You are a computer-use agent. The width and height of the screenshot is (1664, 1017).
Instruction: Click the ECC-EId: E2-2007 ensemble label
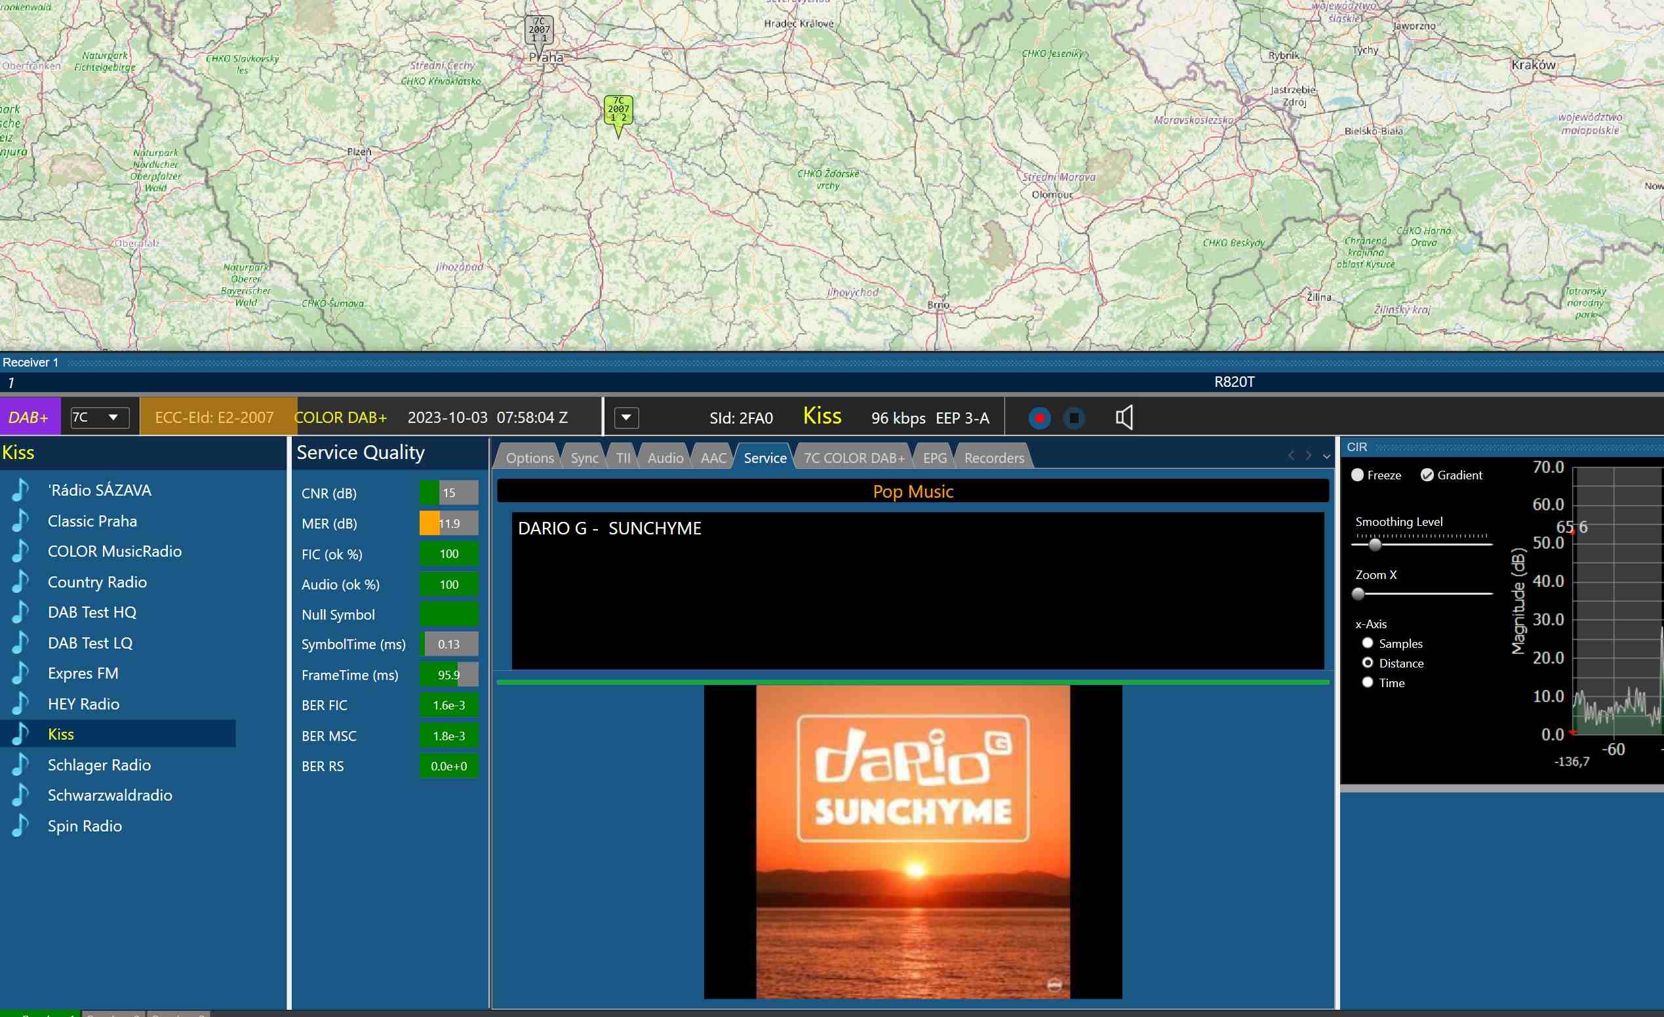tap(214, 417)
